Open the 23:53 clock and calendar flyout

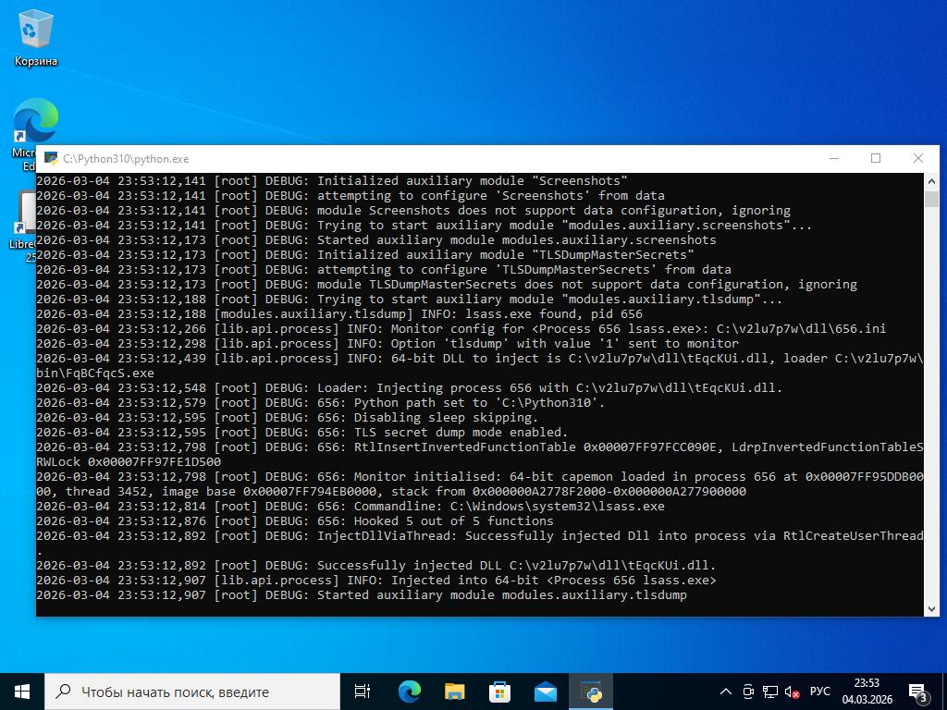click(x=867, y=692)
